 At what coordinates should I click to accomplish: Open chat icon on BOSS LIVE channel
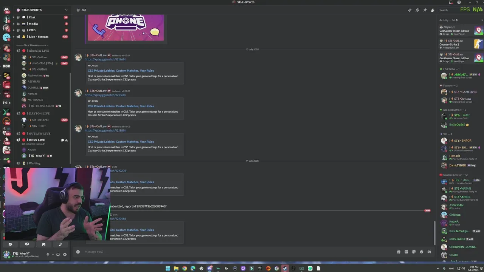tap(62, 140)
